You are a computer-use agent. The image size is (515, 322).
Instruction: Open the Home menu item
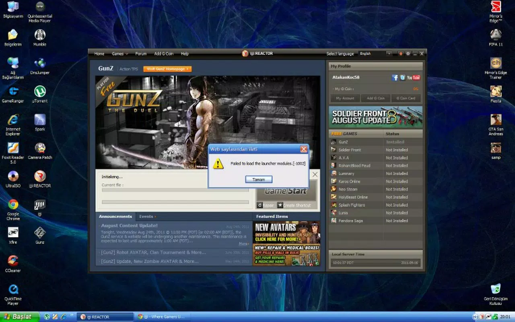pos(99,54)
